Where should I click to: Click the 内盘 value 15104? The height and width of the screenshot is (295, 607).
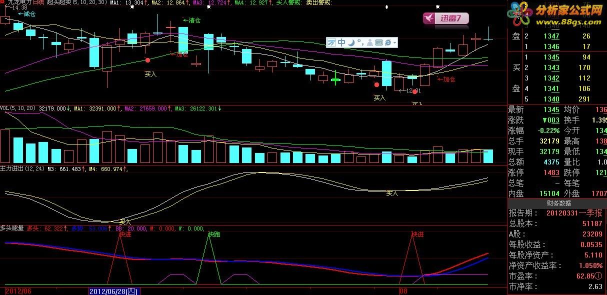549,193
